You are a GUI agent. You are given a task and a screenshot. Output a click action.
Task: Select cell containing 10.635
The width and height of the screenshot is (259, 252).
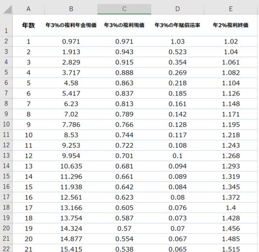coord(71,166)
